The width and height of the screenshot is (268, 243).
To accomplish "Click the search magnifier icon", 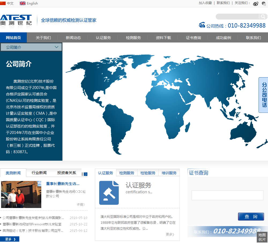I will (263, 17).
